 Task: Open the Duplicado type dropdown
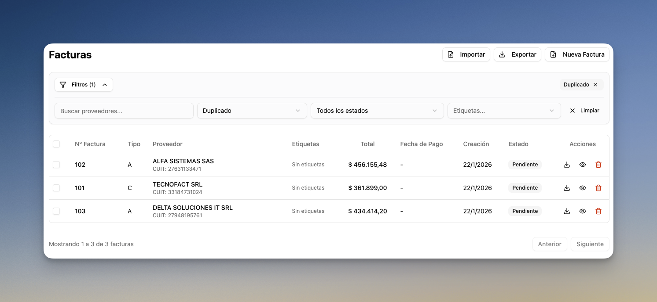252,111
